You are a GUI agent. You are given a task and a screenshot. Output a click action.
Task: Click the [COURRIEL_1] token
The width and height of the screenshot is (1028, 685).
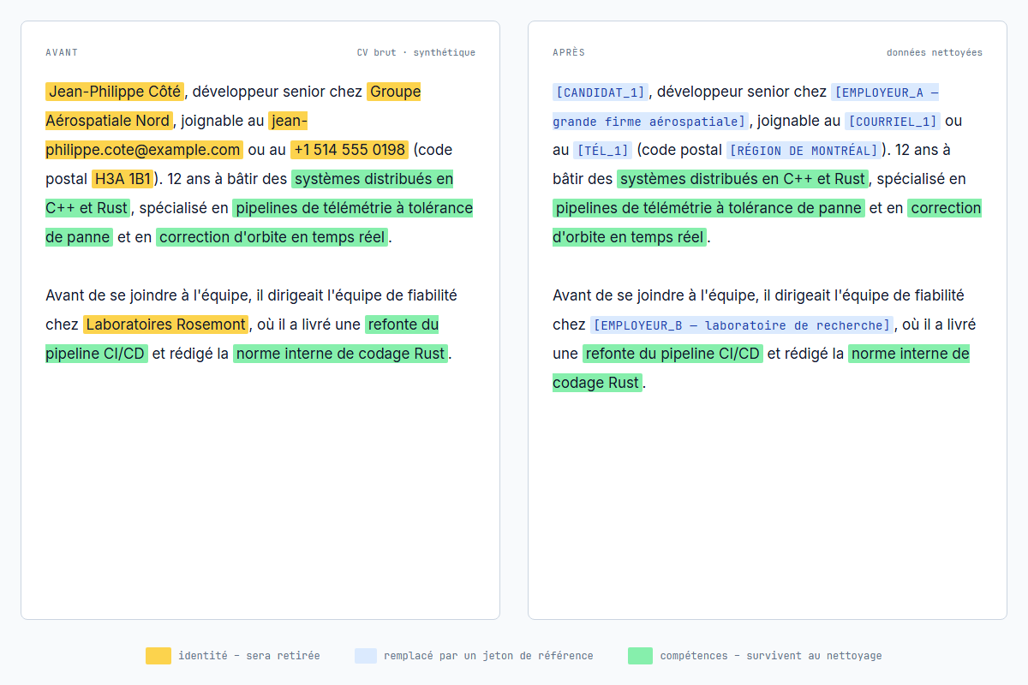click(x=892, y=121)
